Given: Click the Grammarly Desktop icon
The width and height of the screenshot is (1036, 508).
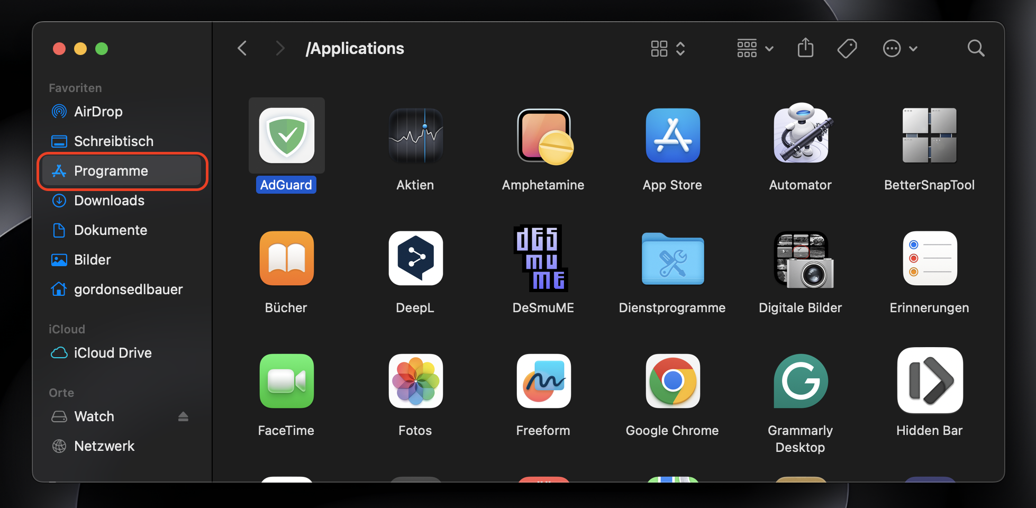Looking at the screenshot, I should point(801,381).
